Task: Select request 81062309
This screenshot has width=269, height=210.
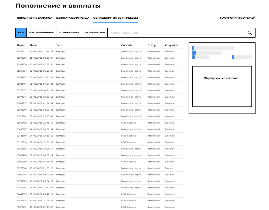Action: tap(100, 162)
